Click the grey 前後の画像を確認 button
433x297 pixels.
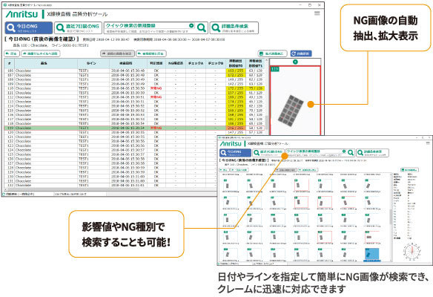pos(117,53)
